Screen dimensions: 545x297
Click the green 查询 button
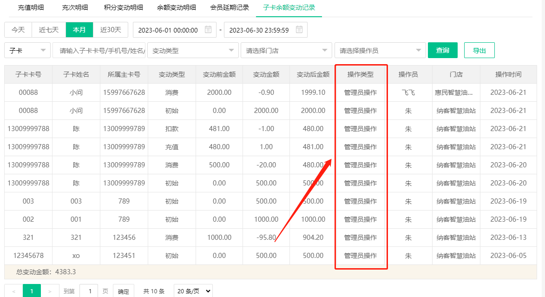pyautogui.click(x=442, y=50)
